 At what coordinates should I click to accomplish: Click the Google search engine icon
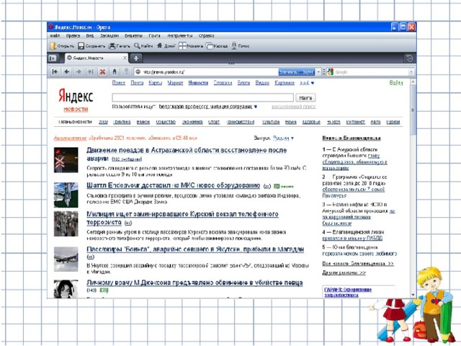[x=331, y=72]
